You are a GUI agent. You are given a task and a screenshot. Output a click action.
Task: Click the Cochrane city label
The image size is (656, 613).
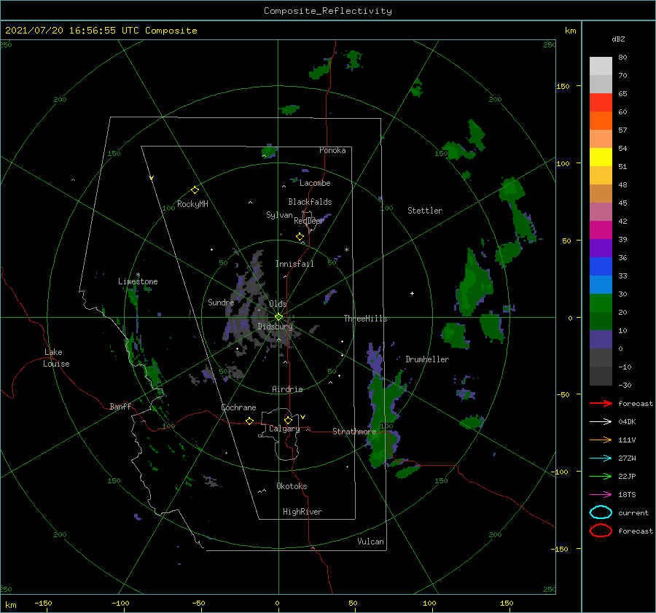tap(238, 407)
